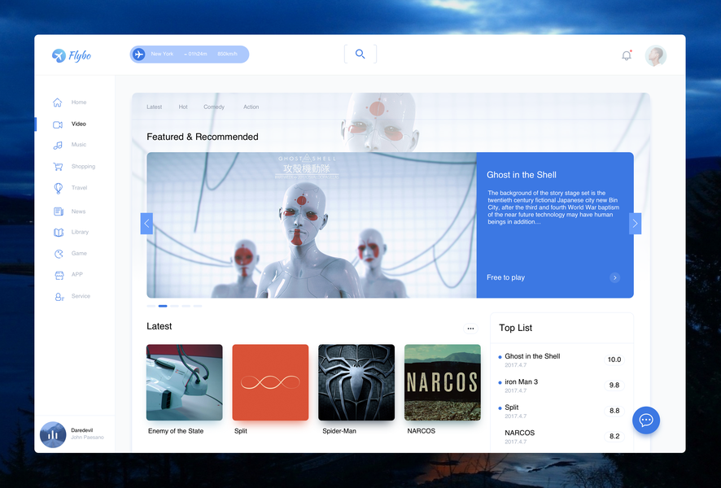Select iron Man 3 in Top List

[521, 381]
